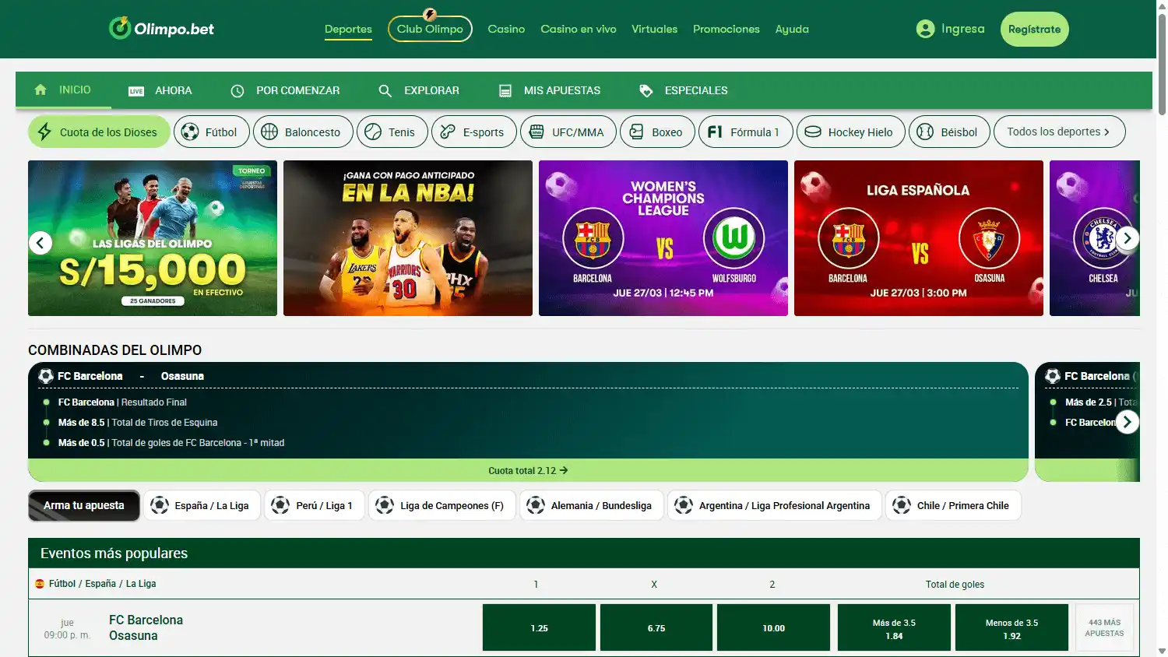This screenshot has height=657, width=1168.
Task: Click the Ingresa login link
Action: [962, 29]
